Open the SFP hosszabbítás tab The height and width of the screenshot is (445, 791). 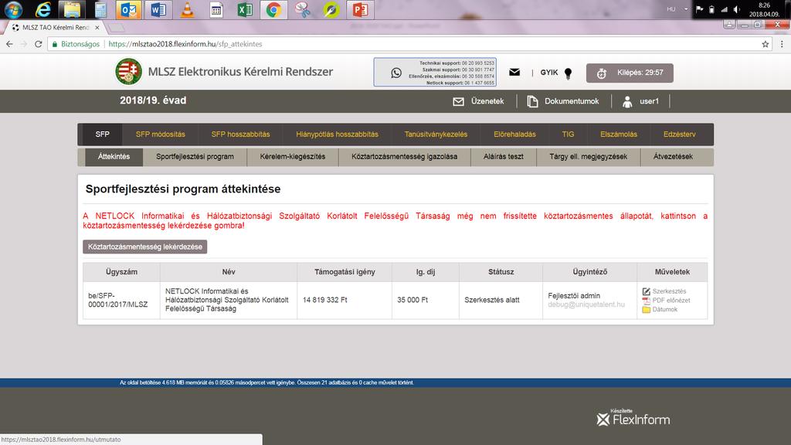pyautogui.click(x=241, y=134)
